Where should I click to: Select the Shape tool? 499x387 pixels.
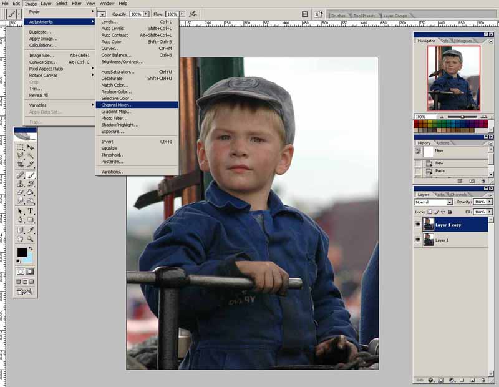pyautogui.click(x=30, y=220)
